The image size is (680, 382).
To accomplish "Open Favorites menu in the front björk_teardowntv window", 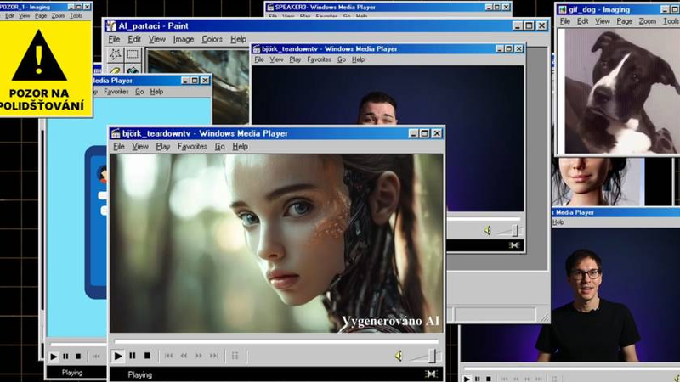I will click(x=192, y=146).
